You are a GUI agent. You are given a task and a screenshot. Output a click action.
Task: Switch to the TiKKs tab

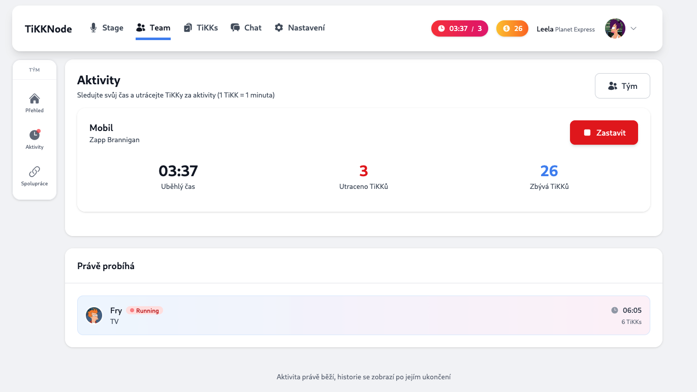[x=201, y=28]
